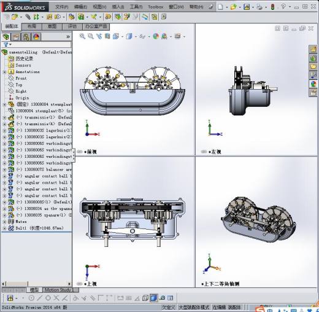The height and width of the screenshot is (312, 319).
Task: Activate the Section View icon
Action: [107, 36]
